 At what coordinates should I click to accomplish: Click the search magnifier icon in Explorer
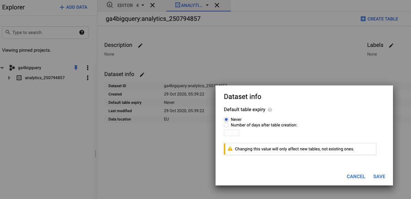click(8, 33)
